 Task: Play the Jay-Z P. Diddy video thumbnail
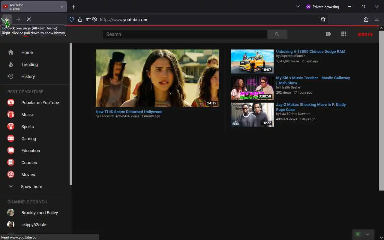[x=252, y=115]
